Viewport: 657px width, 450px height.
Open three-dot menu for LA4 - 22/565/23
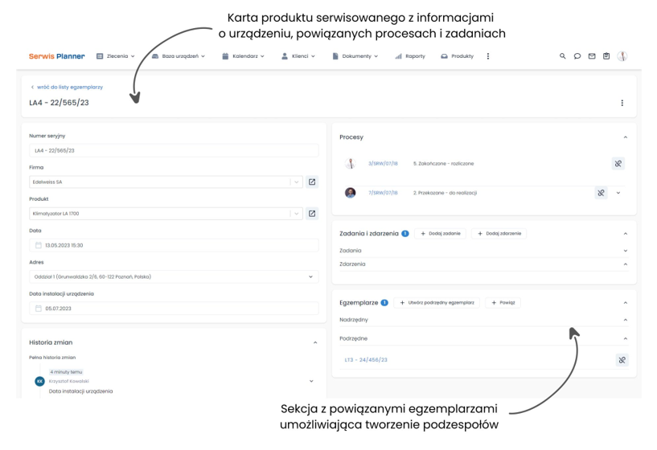coord(622,103)
